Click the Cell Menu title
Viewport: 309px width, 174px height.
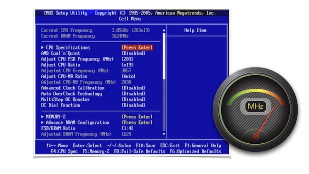130,19
